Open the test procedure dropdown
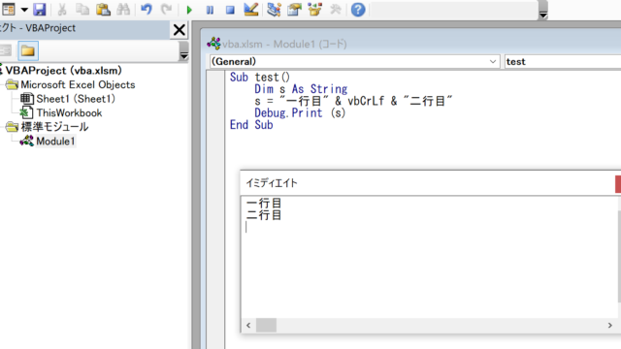Viewport: 621px width, 349px height. coord(563,62)
